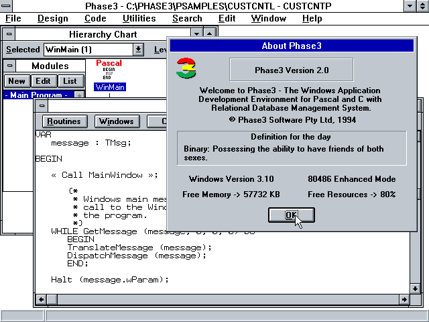Open the Code menu
429x322 pixels.
(x=95, y=18)
